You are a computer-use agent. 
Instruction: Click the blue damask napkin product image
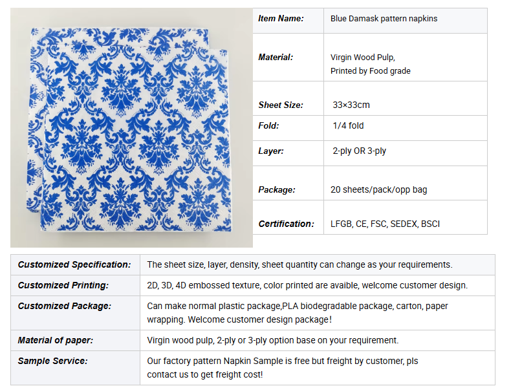131,128
